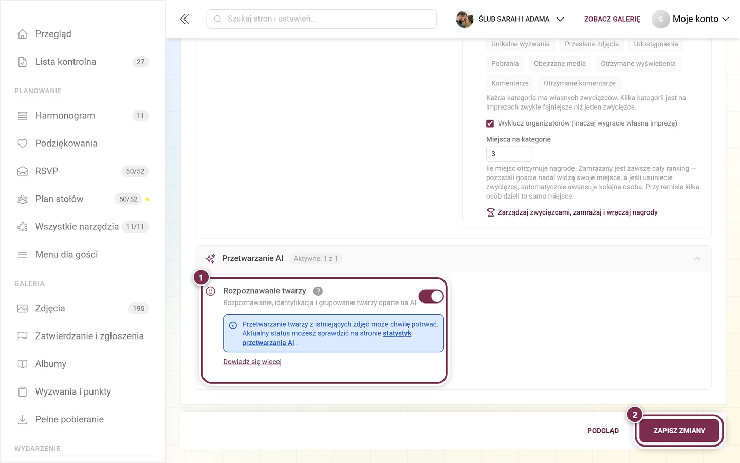Image resolution: width=740 pixels, height=463 pixels.
Task: Collapse the Przetwarzanie AI section chevron
Action: (x=697, y=259)
